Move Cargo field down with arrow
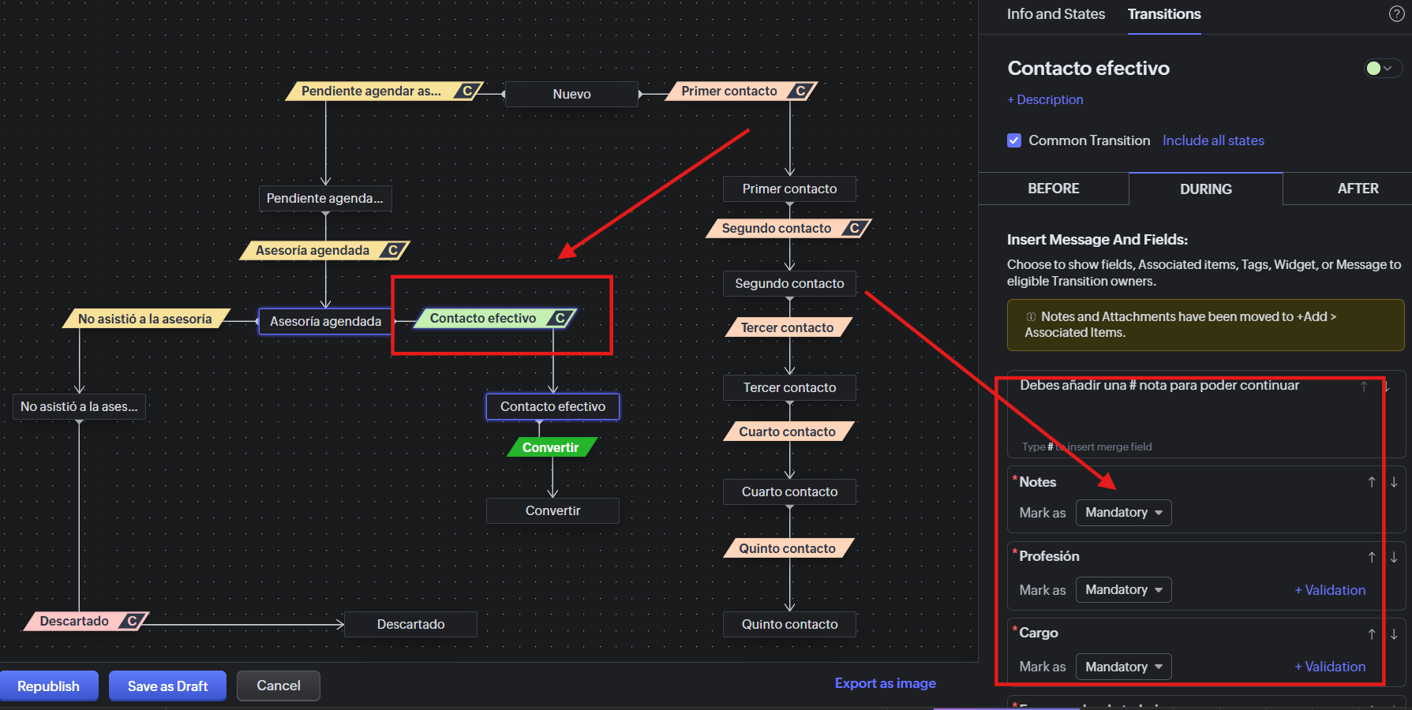Image resolution: width=1412 pixels, height=710 pixels. (1394, 633)
